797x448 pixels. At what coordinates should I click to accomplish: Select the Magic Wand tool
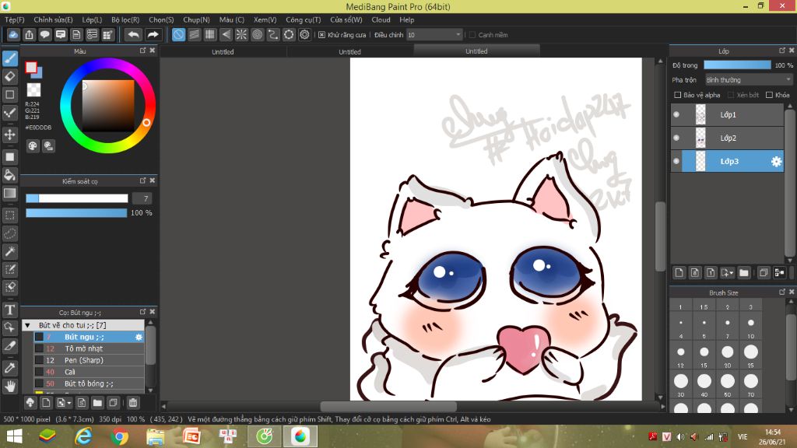coord(9,251)
